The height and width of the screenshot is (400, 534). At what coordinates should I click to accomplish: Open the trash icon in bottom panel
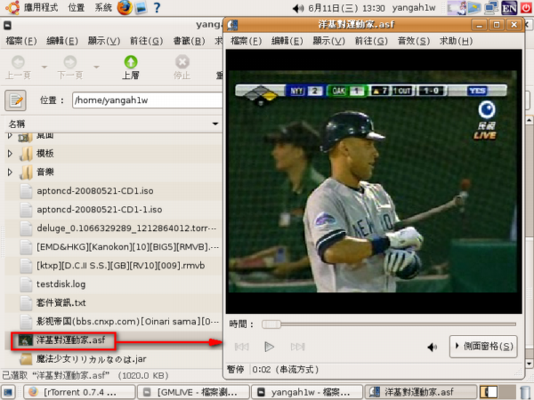point(525,392)
